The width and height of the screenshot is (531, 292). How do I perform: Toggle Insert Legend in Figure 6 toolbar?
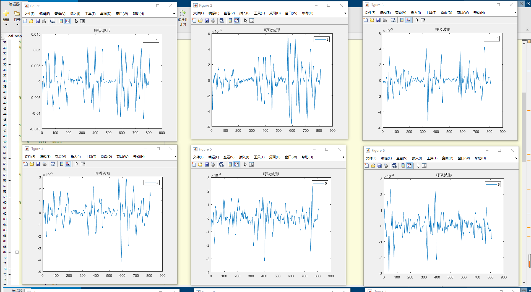tap(409, 165)
